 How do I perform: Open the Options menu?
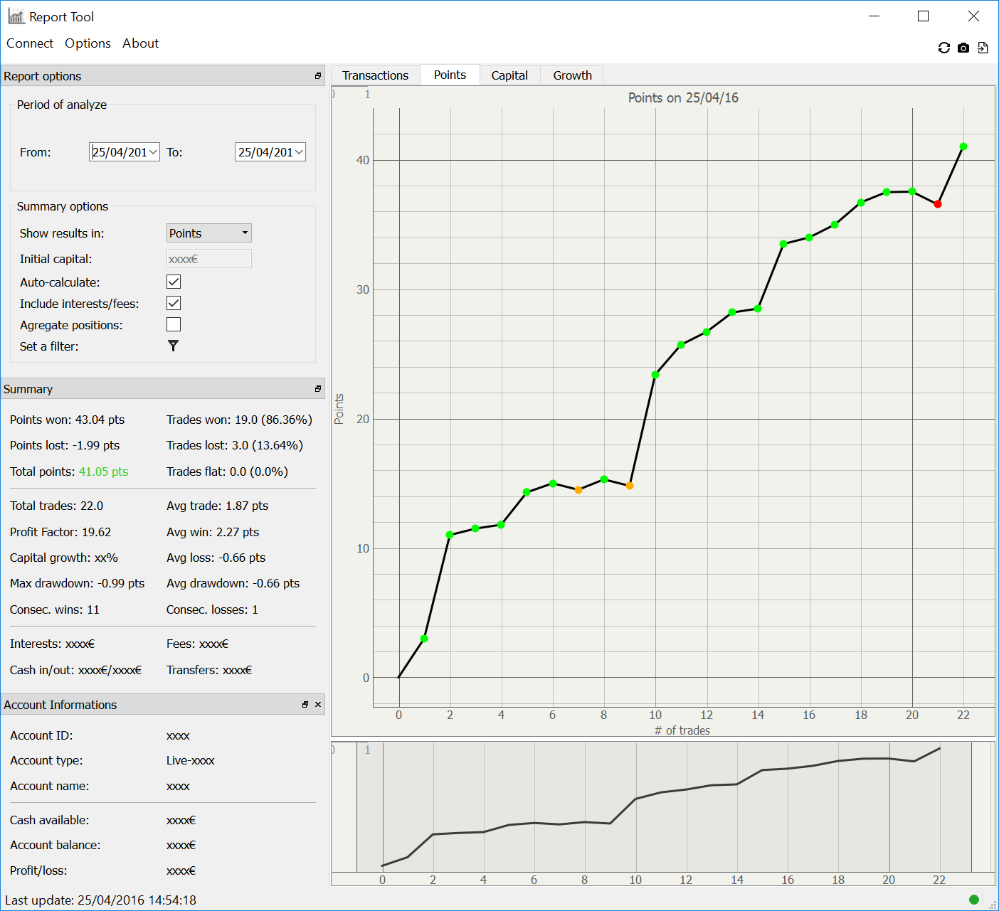coord(88,43)
